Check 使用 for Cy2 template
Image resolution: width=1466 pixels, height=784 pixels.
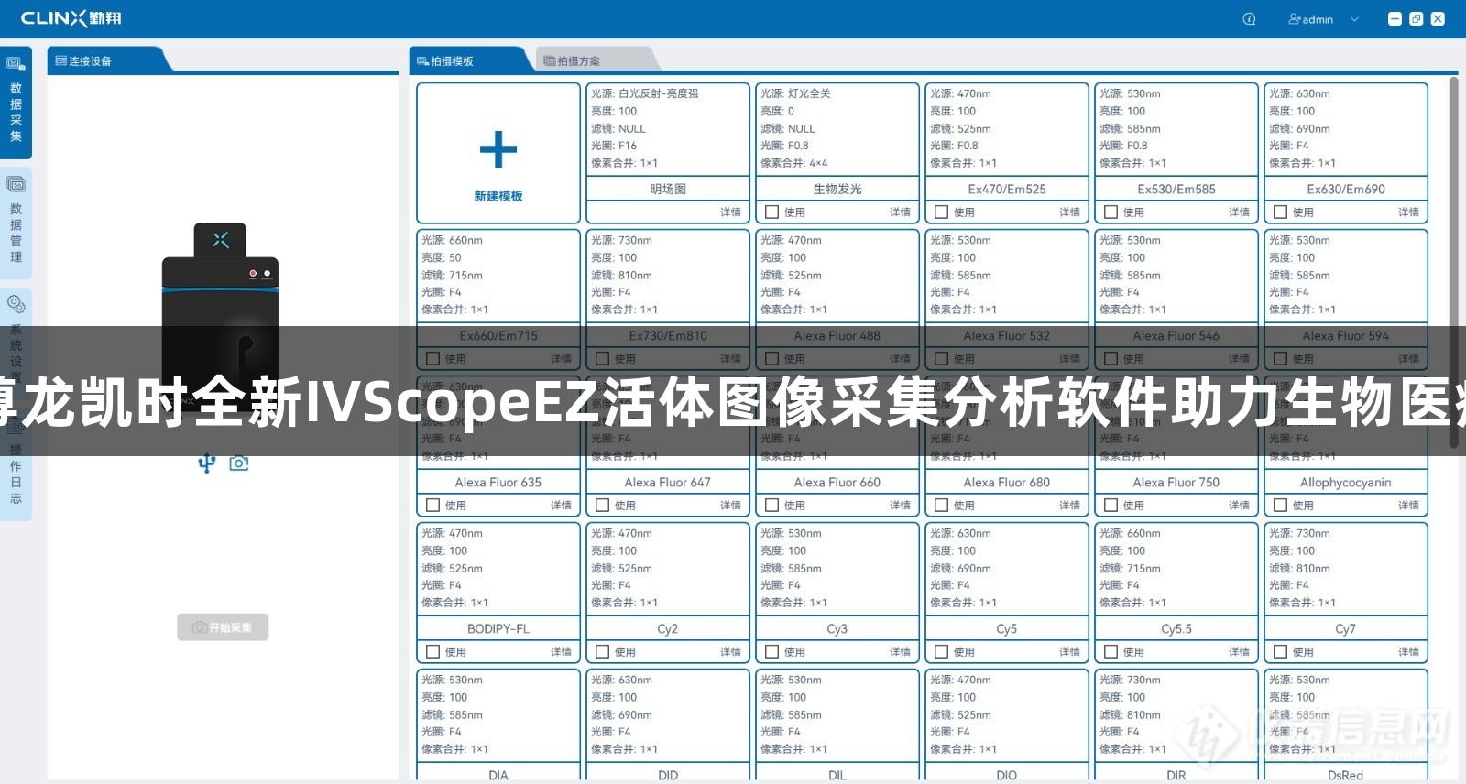(x=603, y=652)
